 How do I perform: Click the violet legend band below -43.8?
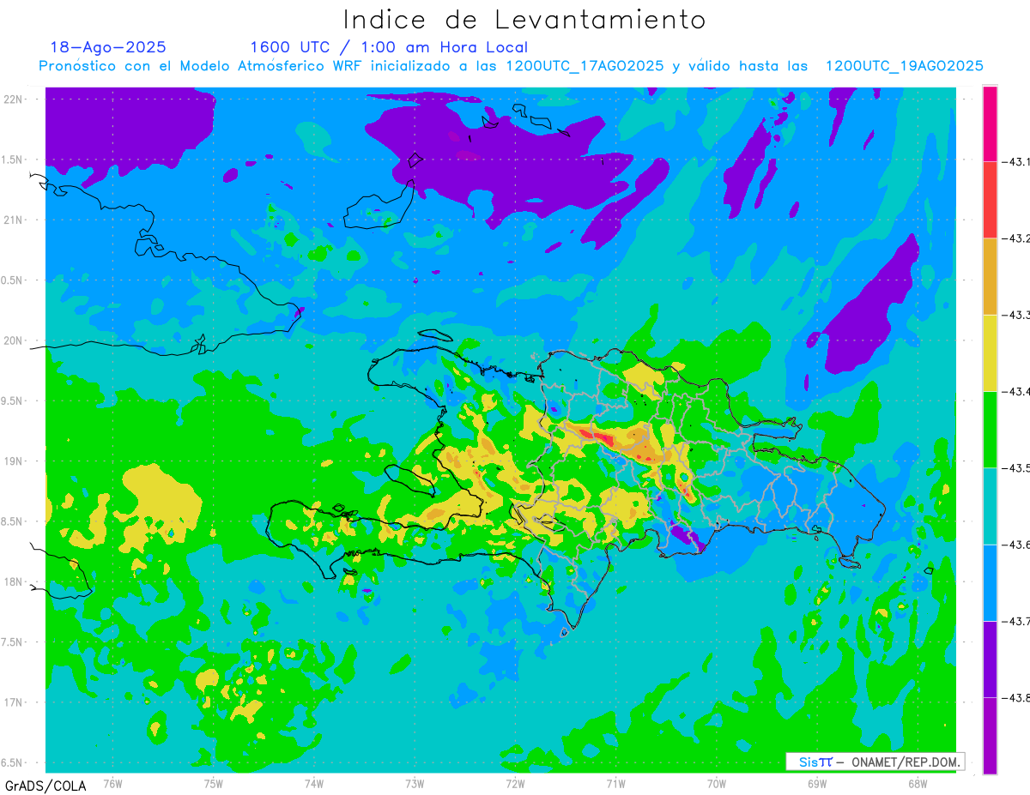990,735
